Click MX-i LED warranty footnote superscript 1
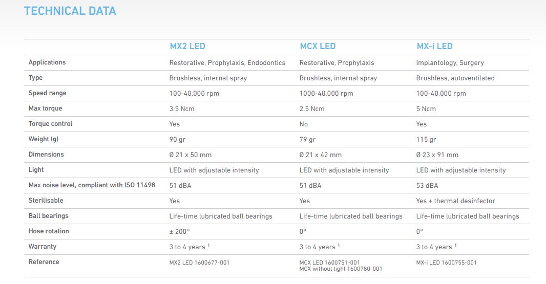Viewport: 546px width, 284px height. pos(455,246)
